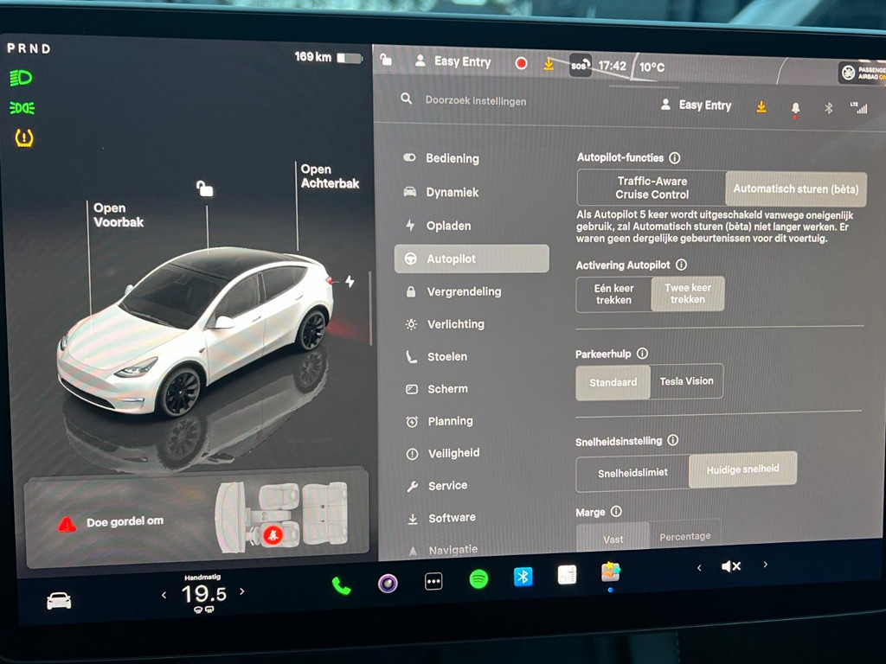Tap the right chevron beside the mute icon
Viewport: 886px width, 664px height.
765,564
